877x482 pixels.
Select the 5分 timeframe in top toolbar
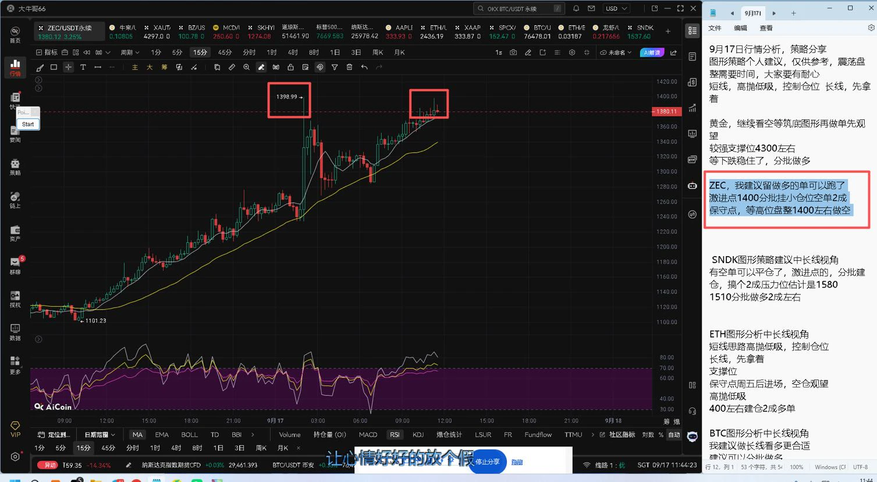(x=177, y=52)
